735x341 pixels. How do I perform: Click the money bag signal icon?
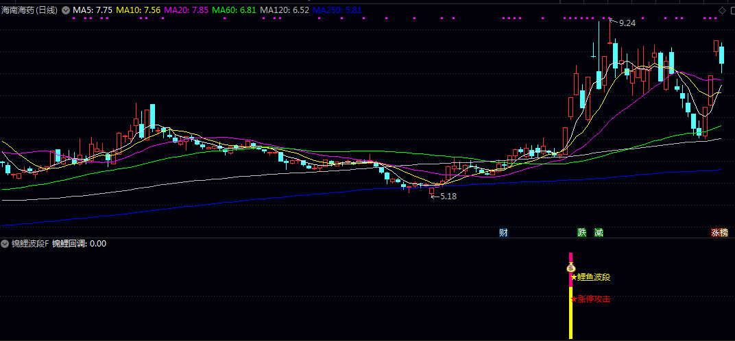(x=570, y=268)
